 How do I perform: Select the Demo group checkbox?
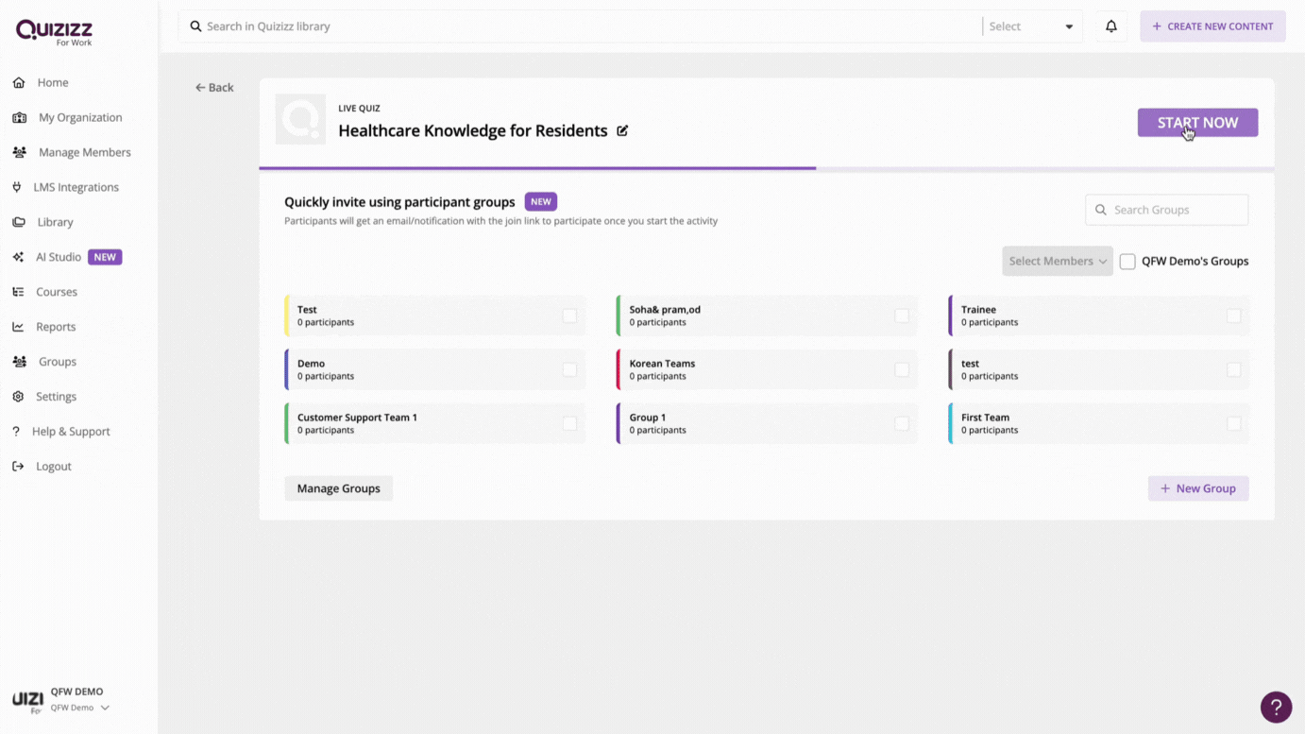[569, 369]
